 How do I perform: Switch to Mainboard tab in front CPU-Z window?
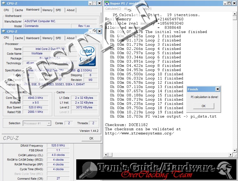pos(33,38)
